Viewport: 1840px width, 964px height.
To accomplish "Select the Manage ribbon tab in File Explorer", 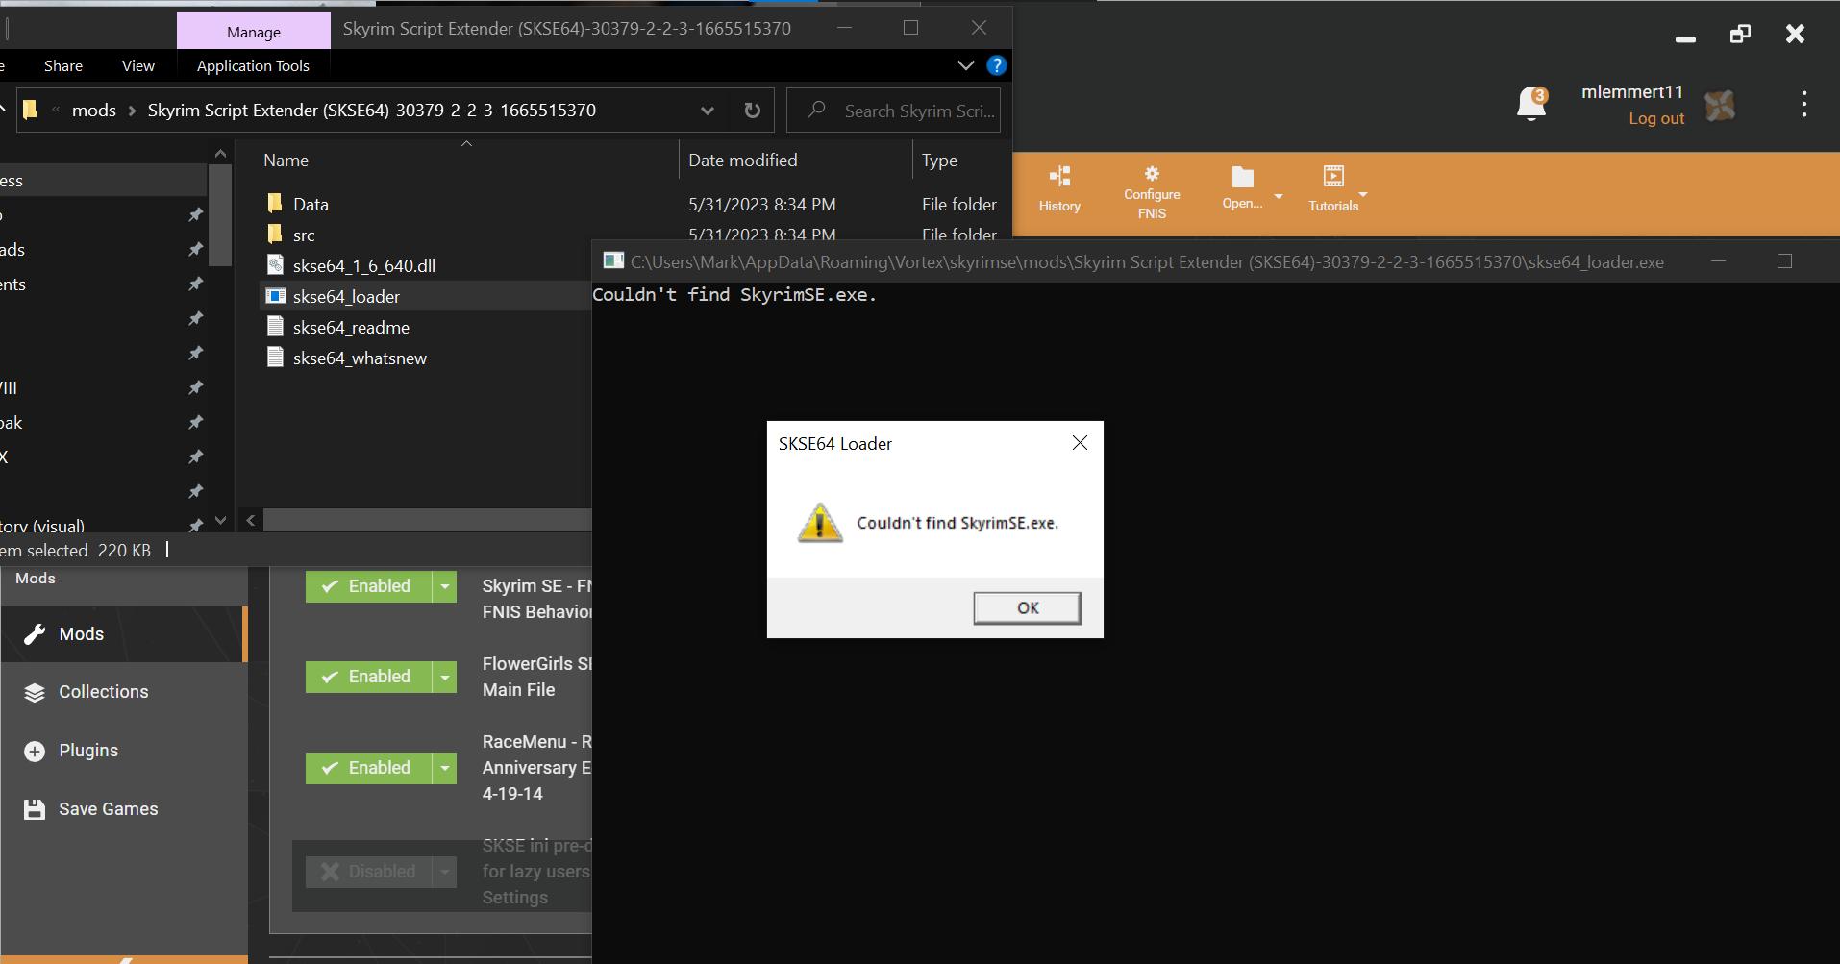I will tap(254, 32).
